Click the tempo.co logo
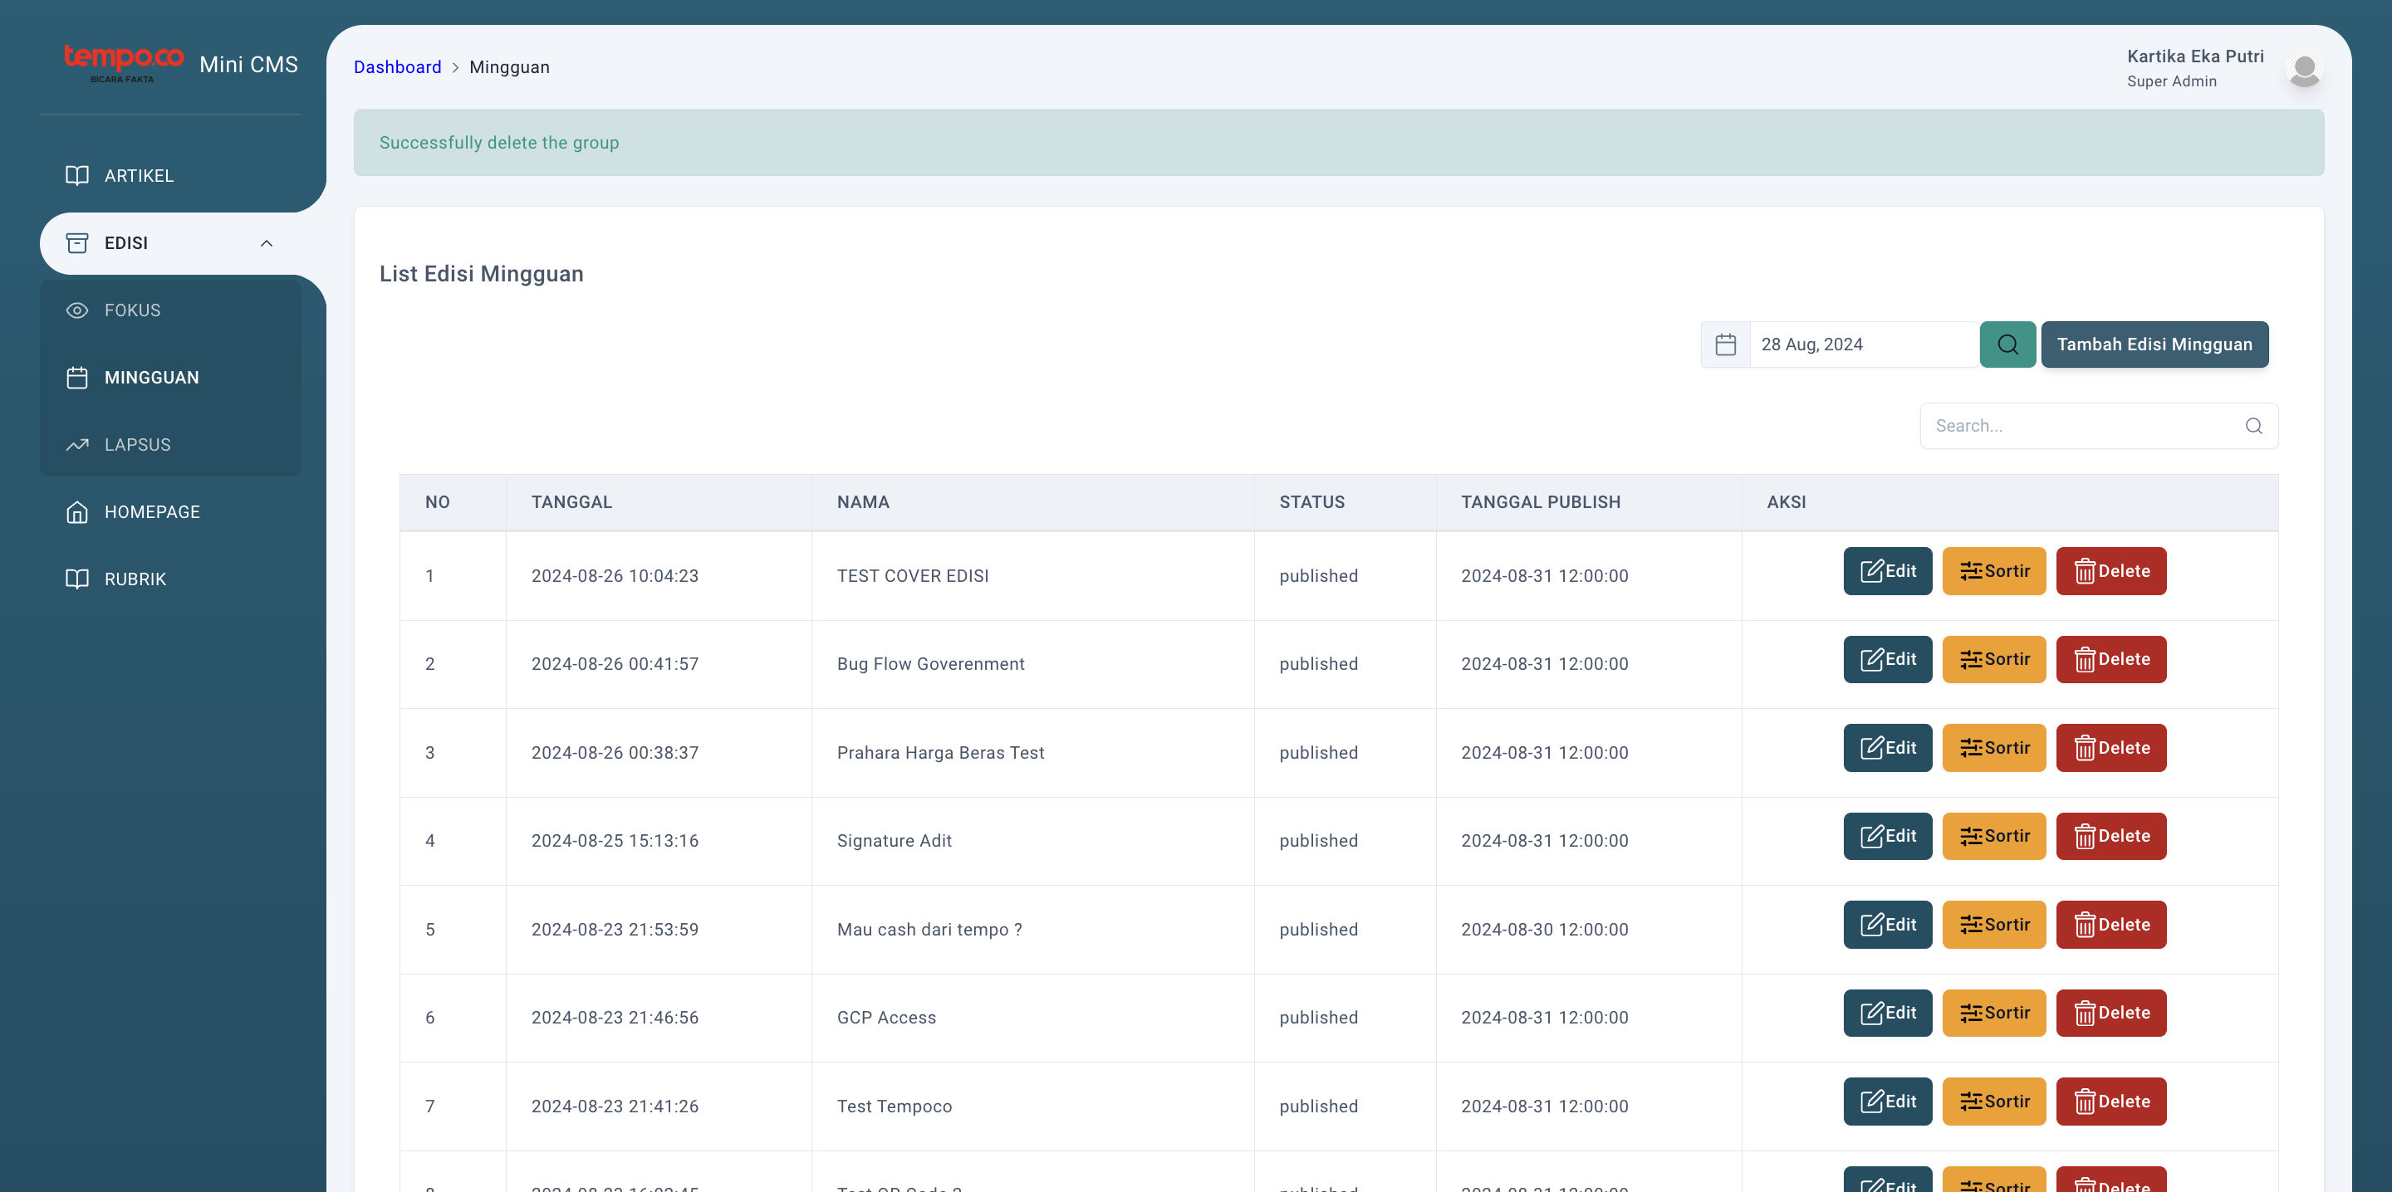The height and width of the screenshot is (1192, 2392). [x=124, y=63]
